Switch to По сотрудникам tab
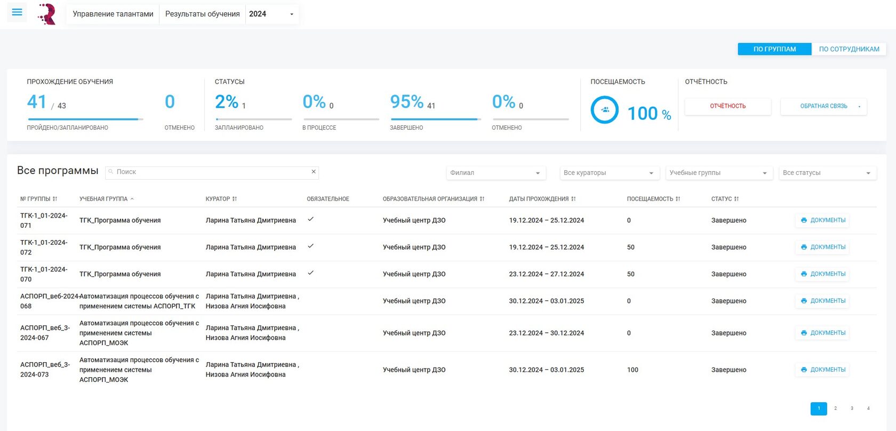This screenshot has width=896, height=431. tap(849, 49)
